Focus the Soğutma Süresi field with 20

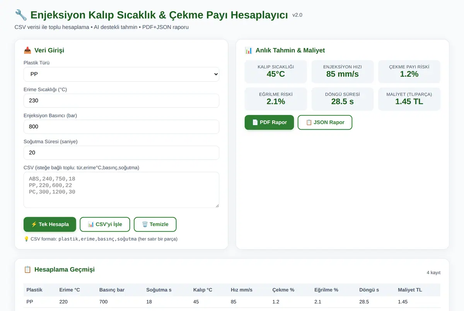click(121, 153)
